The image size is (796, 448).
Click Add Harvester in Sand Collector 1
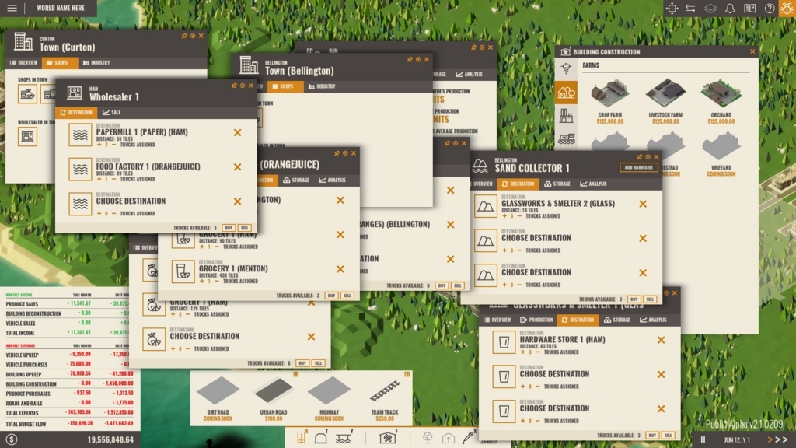coord(639,168)
